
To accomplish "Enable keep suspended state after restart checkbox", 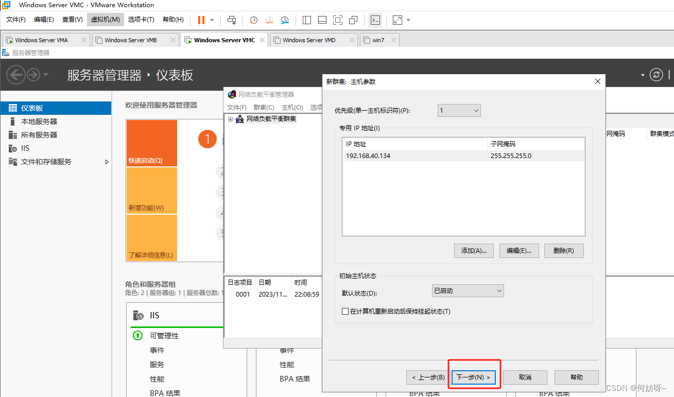I will point(345,311).
